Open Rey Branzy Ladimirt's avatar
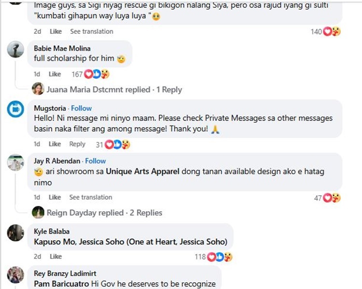The image size is (362, 289). 16,275
